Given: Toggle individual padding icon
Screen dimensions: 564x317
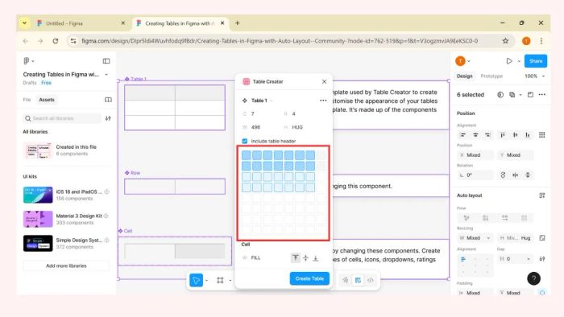Looking at the screenshot, I should tap(542, 293).
